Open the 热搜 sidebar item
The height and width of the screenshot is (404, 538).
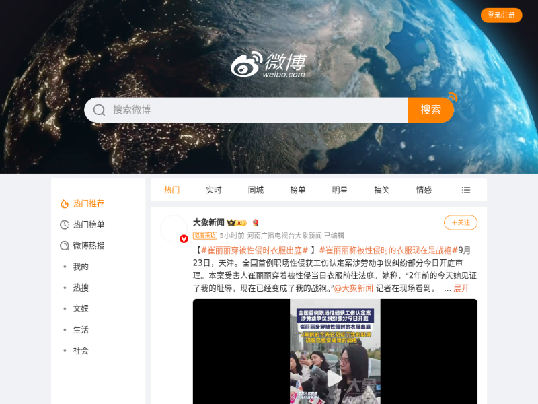(81, 288)
